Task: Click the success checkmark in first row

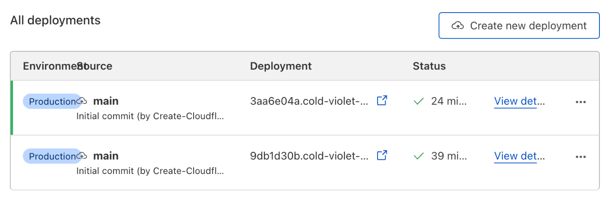Action: pyautogui.click(x=418, y=101)
